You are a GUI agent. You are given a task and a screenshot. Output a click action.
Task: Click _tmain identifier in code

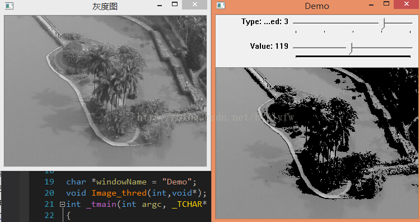pyautogui.click(x=101, y=205)
